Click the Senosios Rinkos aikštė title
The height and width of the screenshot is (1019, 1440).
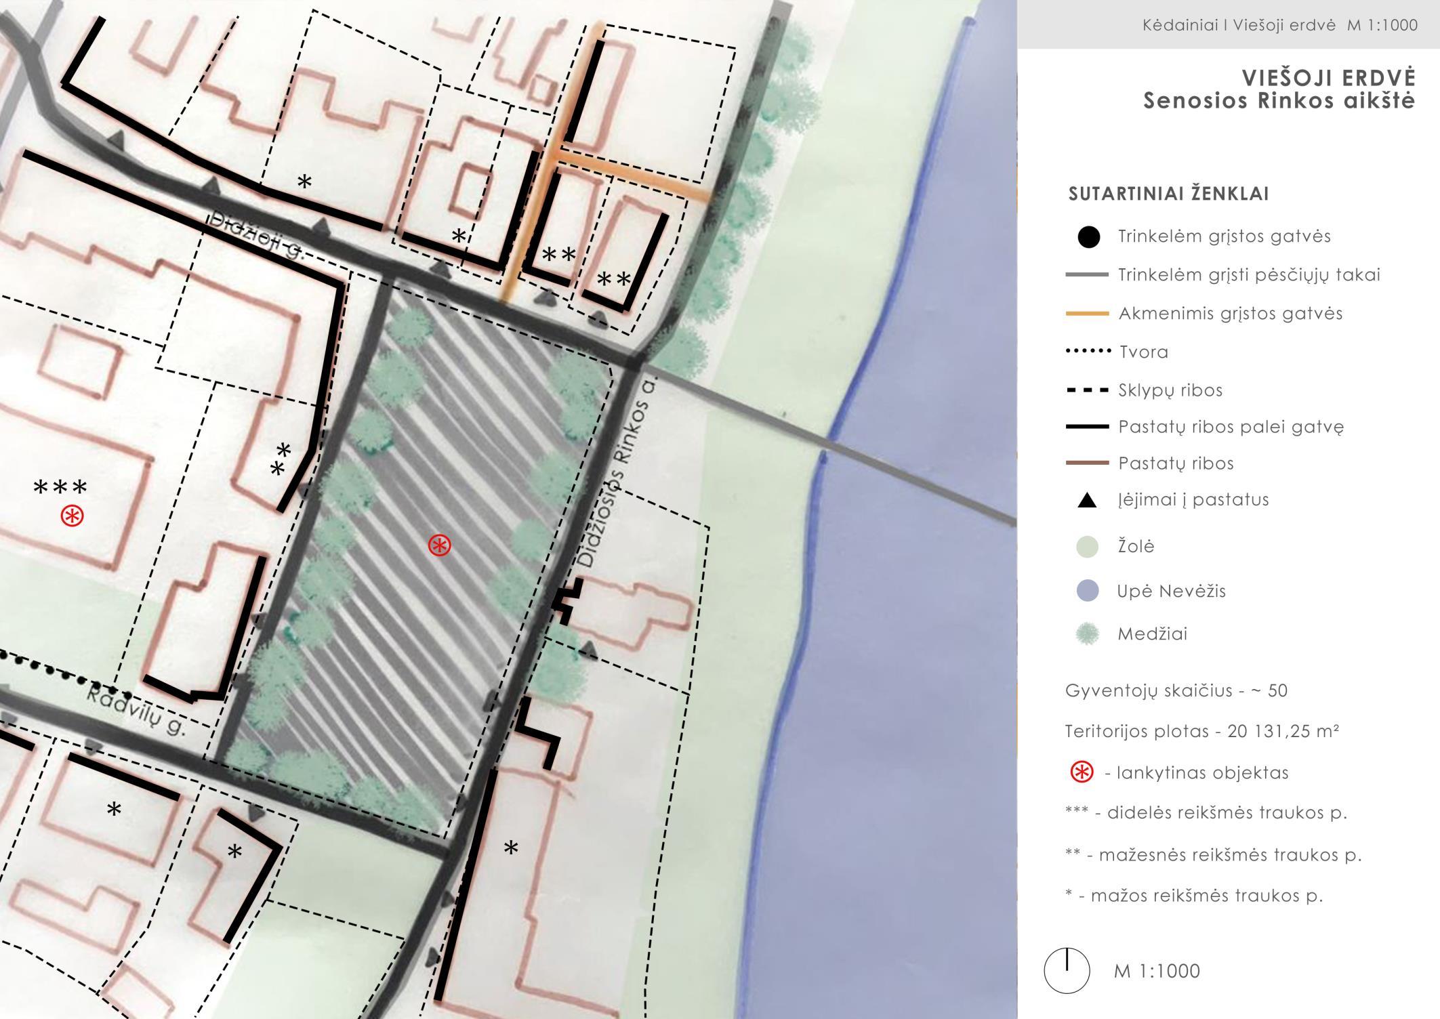(x=1279, y=100)
